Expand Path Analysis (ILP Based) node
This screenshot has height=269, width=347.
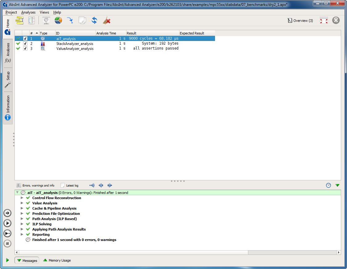[x=22, y=219]
